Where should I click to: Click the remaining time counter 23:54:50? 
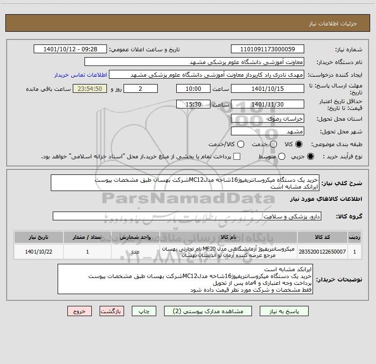[x=90, y=88]
